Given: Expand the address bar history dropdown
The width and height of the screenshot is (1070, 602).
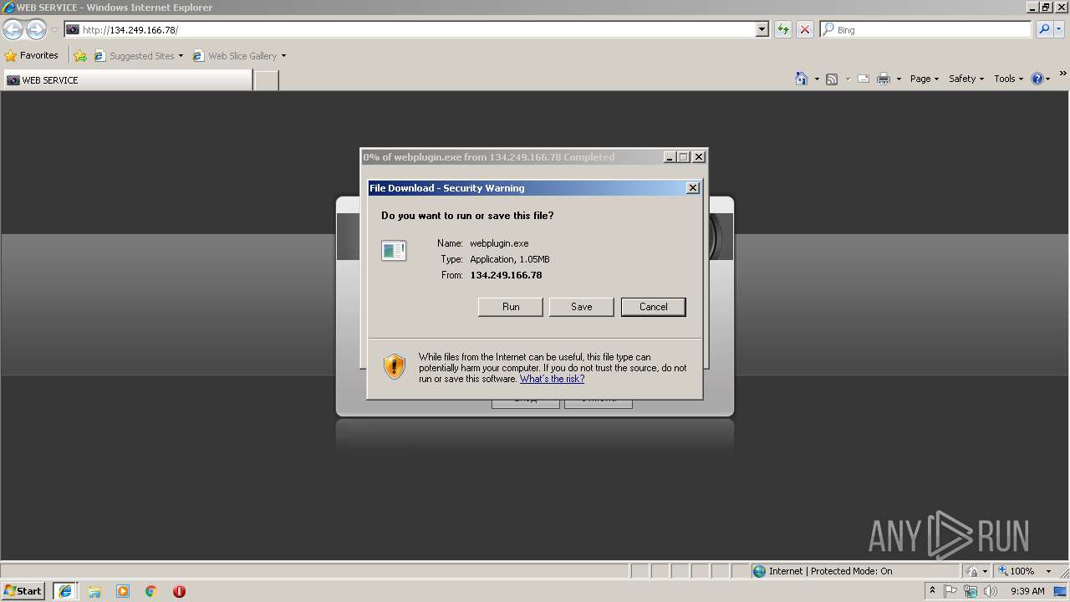Looking at the screenshot, I should coord(762,29).
